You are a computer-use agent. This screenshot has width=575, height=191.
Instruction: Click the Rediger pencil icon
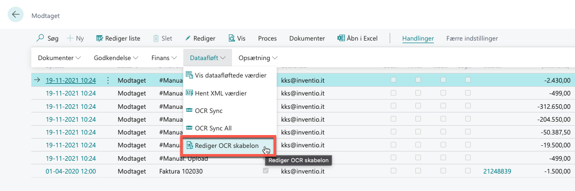(188, 38)
